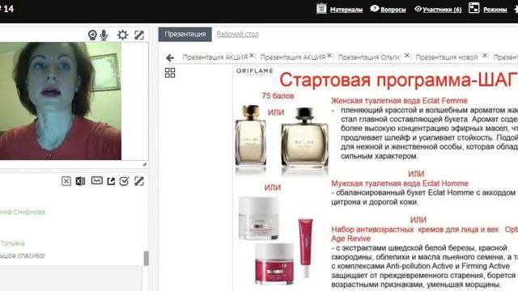Click heading Мужская туалетная вода Eclat Homme
Screen dimensions: 518x291
(x=400, y=183)
